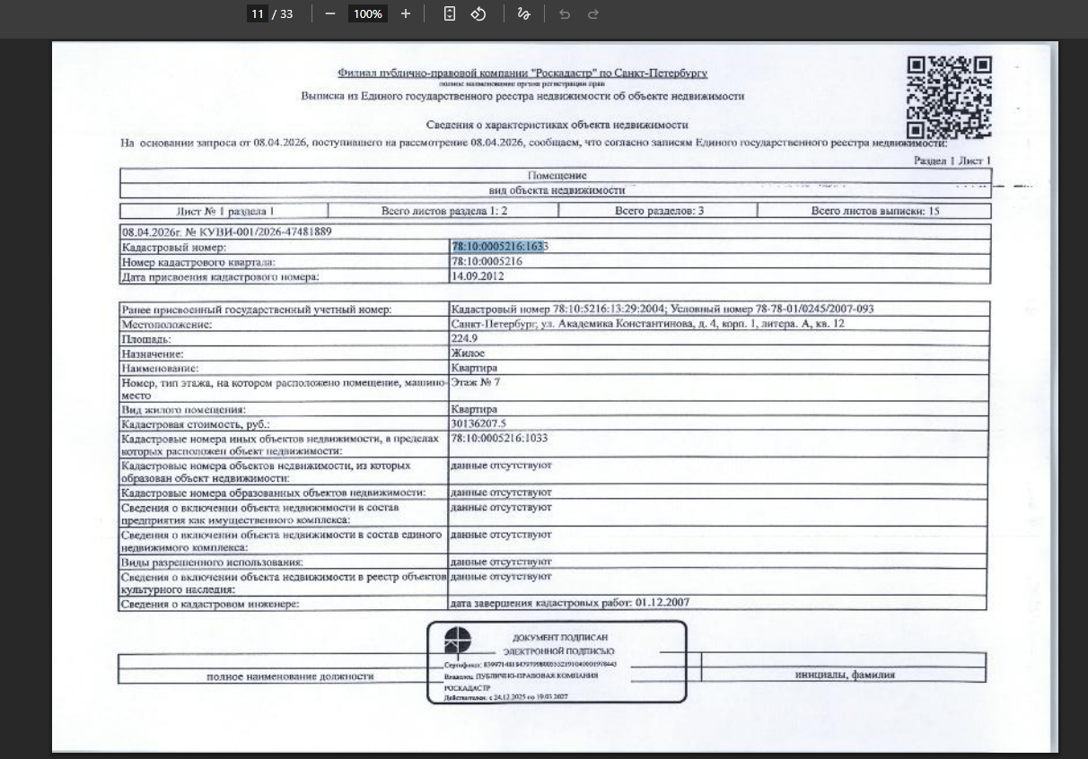The height and width of the screenshot is (759, 1088).
Task: Click the 'Всего листов выписки: 15' cell
Action: coord(874,211)
